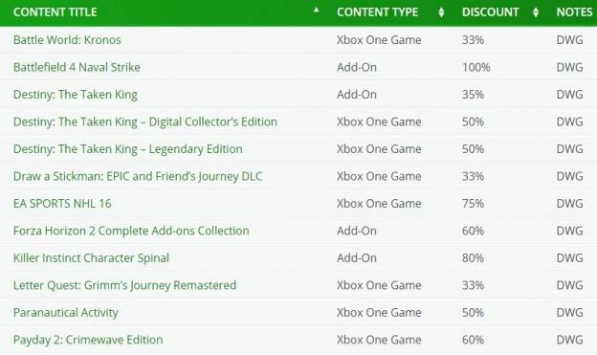Open Forza Horizon 2 Add-ons Collection link

pos(131,231)
